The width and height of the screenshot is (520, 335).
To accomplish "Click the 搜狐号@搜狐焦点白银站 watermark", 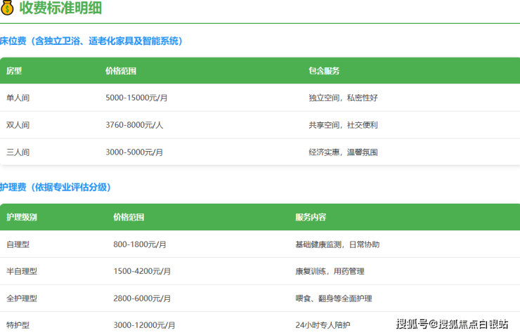I will (453, 324).
